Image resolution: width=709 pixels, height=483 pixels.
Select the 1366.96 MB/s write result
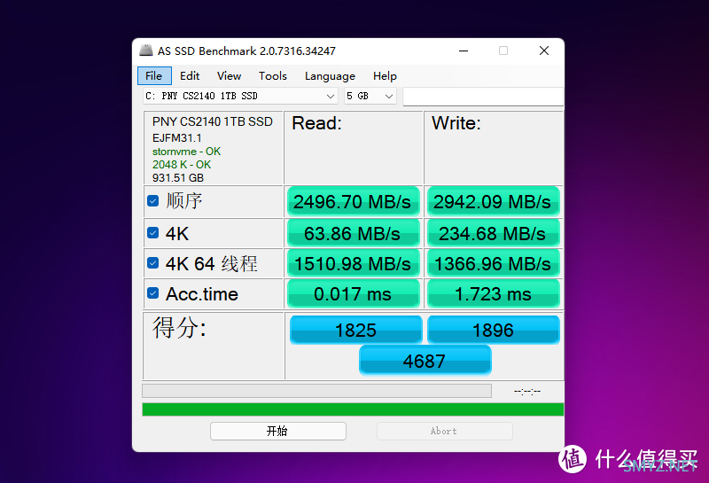493,263
